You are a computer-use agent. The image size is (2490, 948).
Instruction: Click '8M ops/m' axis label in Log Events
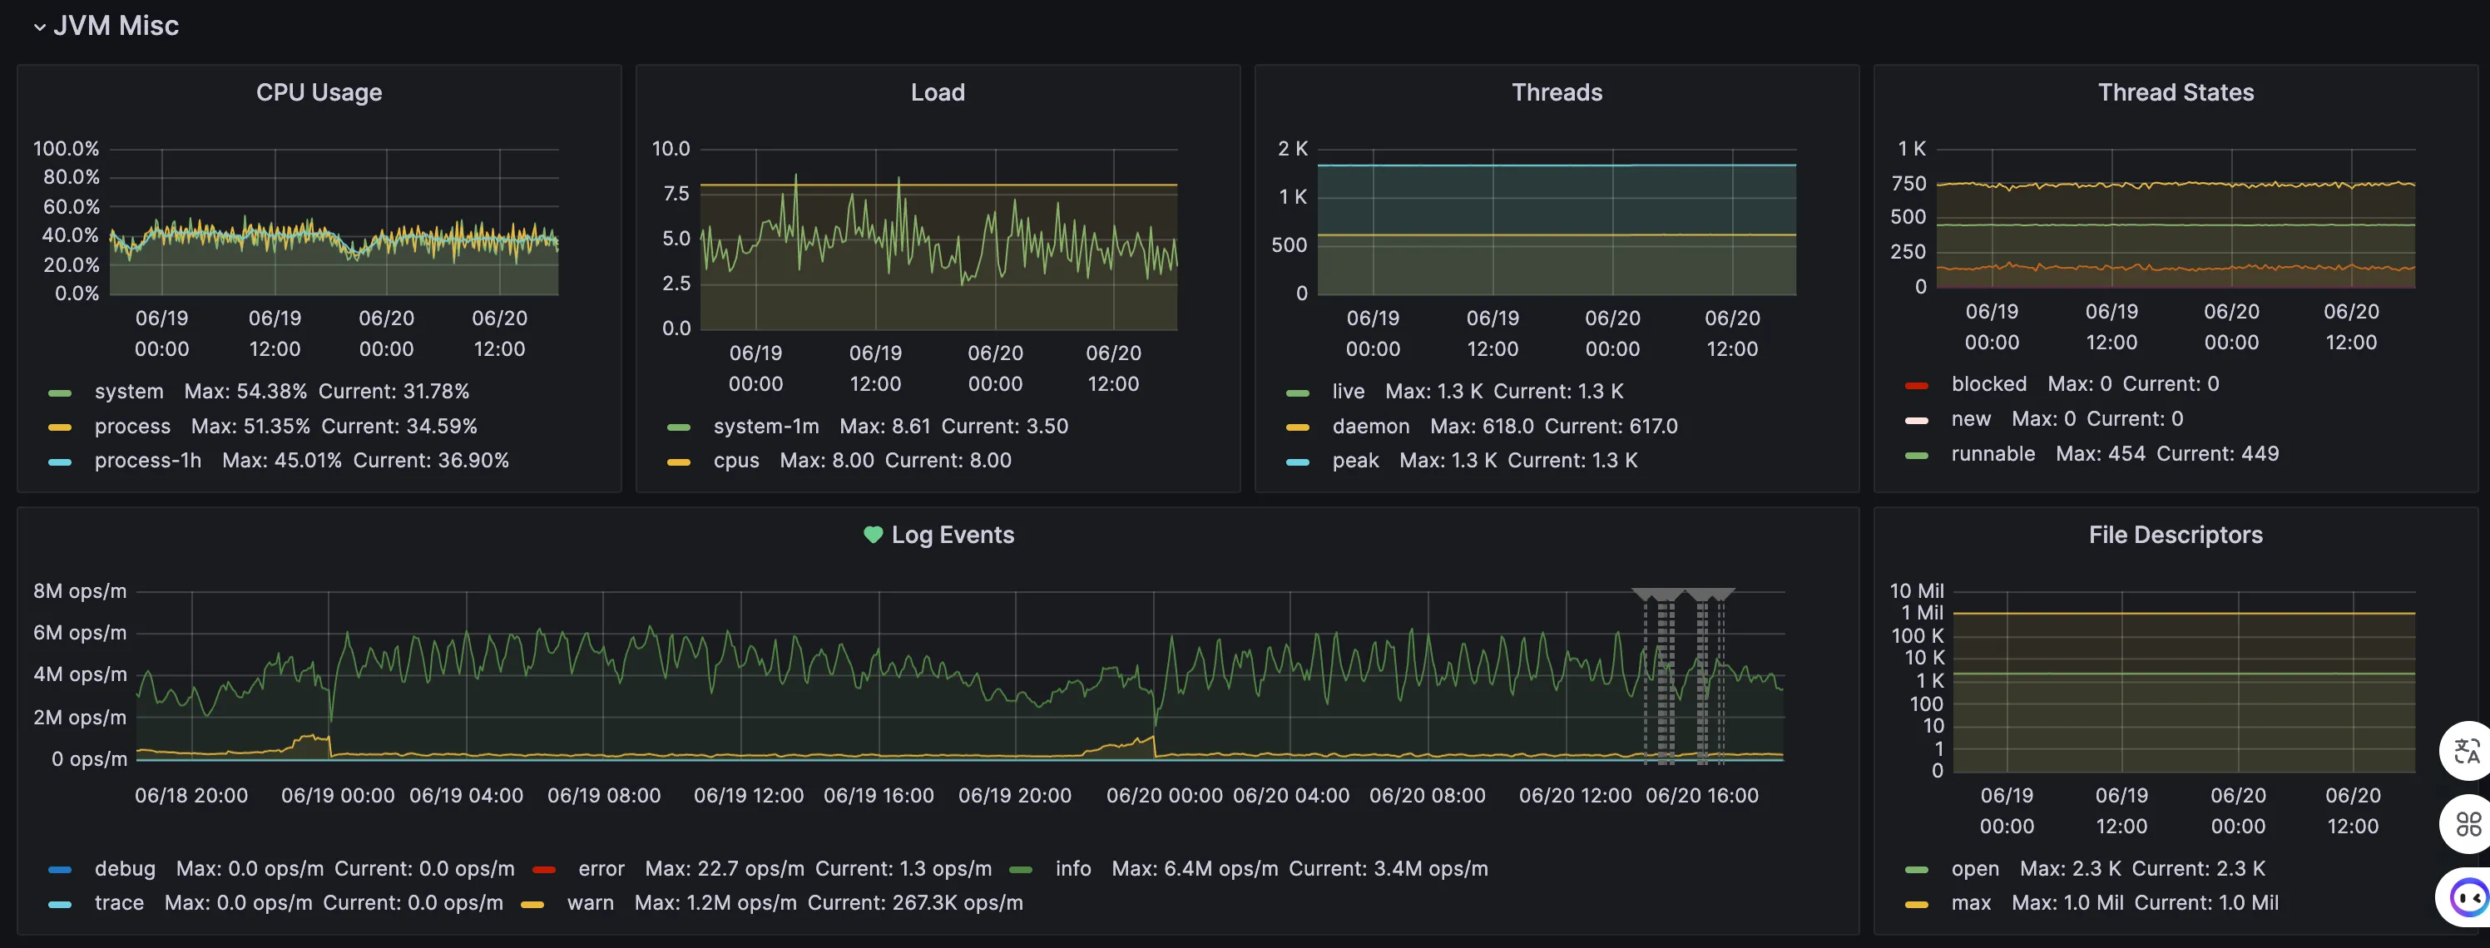point(80,591)
